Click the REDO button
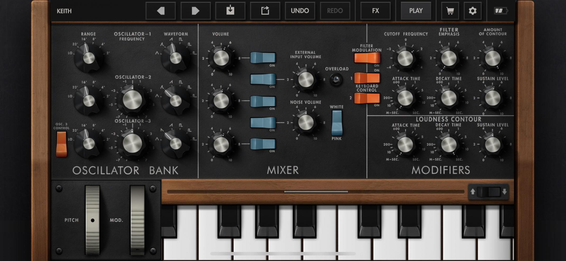Viewport: 566px width, 261px height. [335, 11]
